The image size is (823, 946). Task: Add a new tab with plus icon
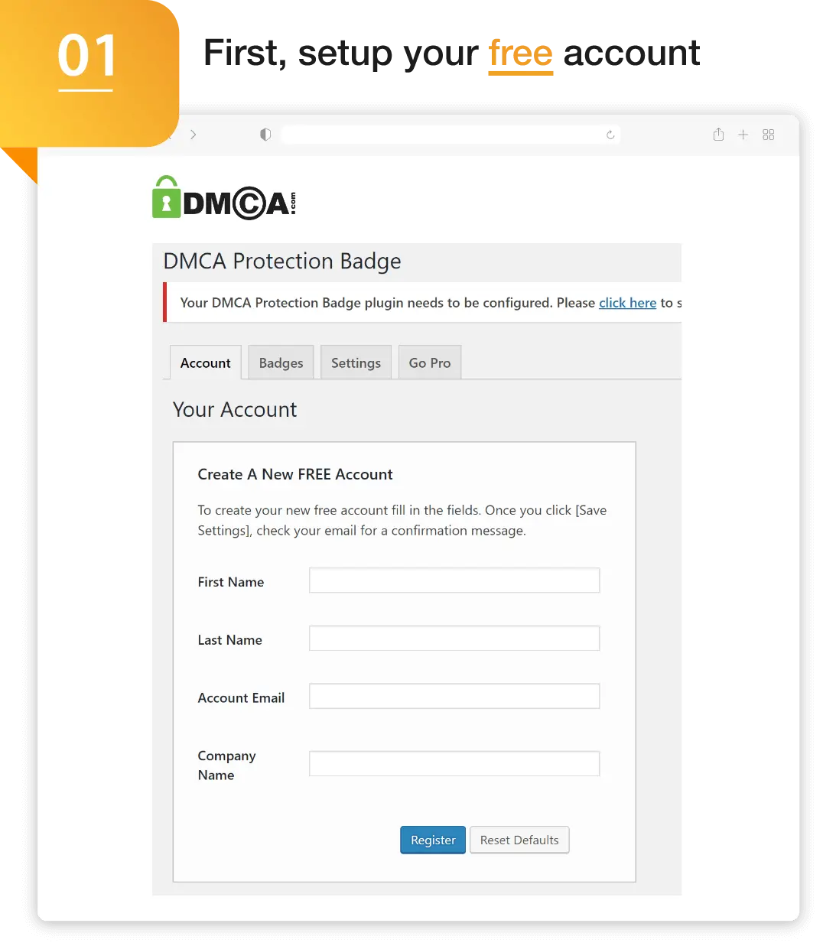click(x=743, y=135)
